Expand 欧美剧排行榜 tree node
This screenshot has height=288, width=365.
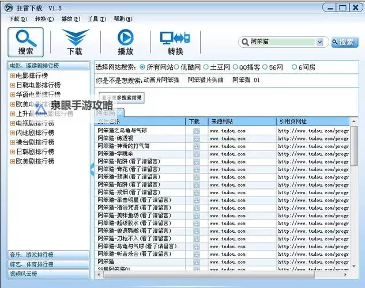13,161
